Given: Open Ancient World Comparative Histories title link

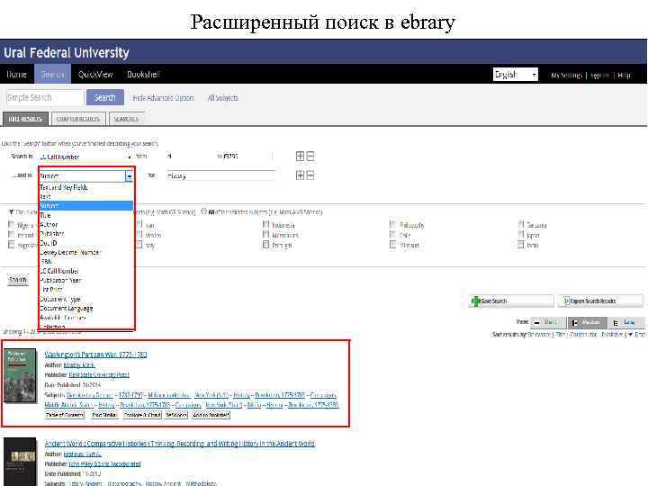Looking at the screenshot, I should tap(179, 444).
